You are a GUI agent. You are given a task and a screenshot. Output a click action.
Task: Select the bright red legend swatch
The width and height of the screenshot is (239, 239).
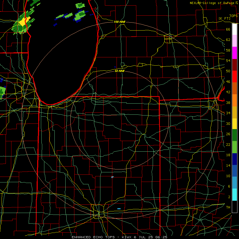point(234,76)
